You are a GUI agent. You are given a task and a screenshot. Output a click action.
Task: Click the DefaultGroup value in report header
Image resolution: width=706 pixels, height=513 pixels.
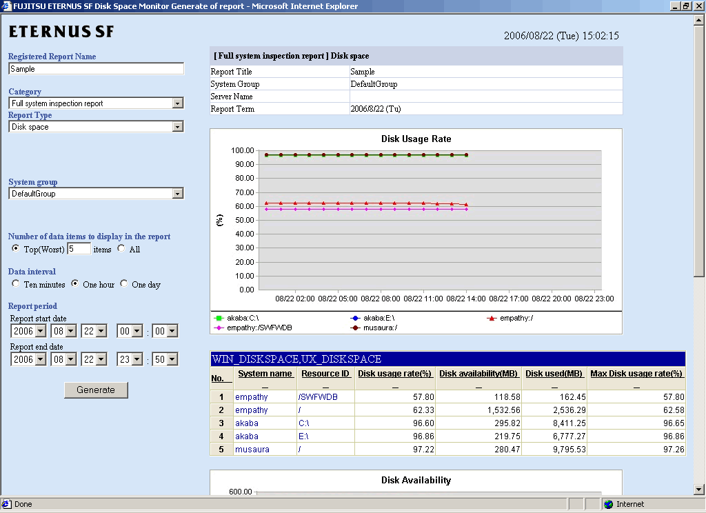[374, 84]
